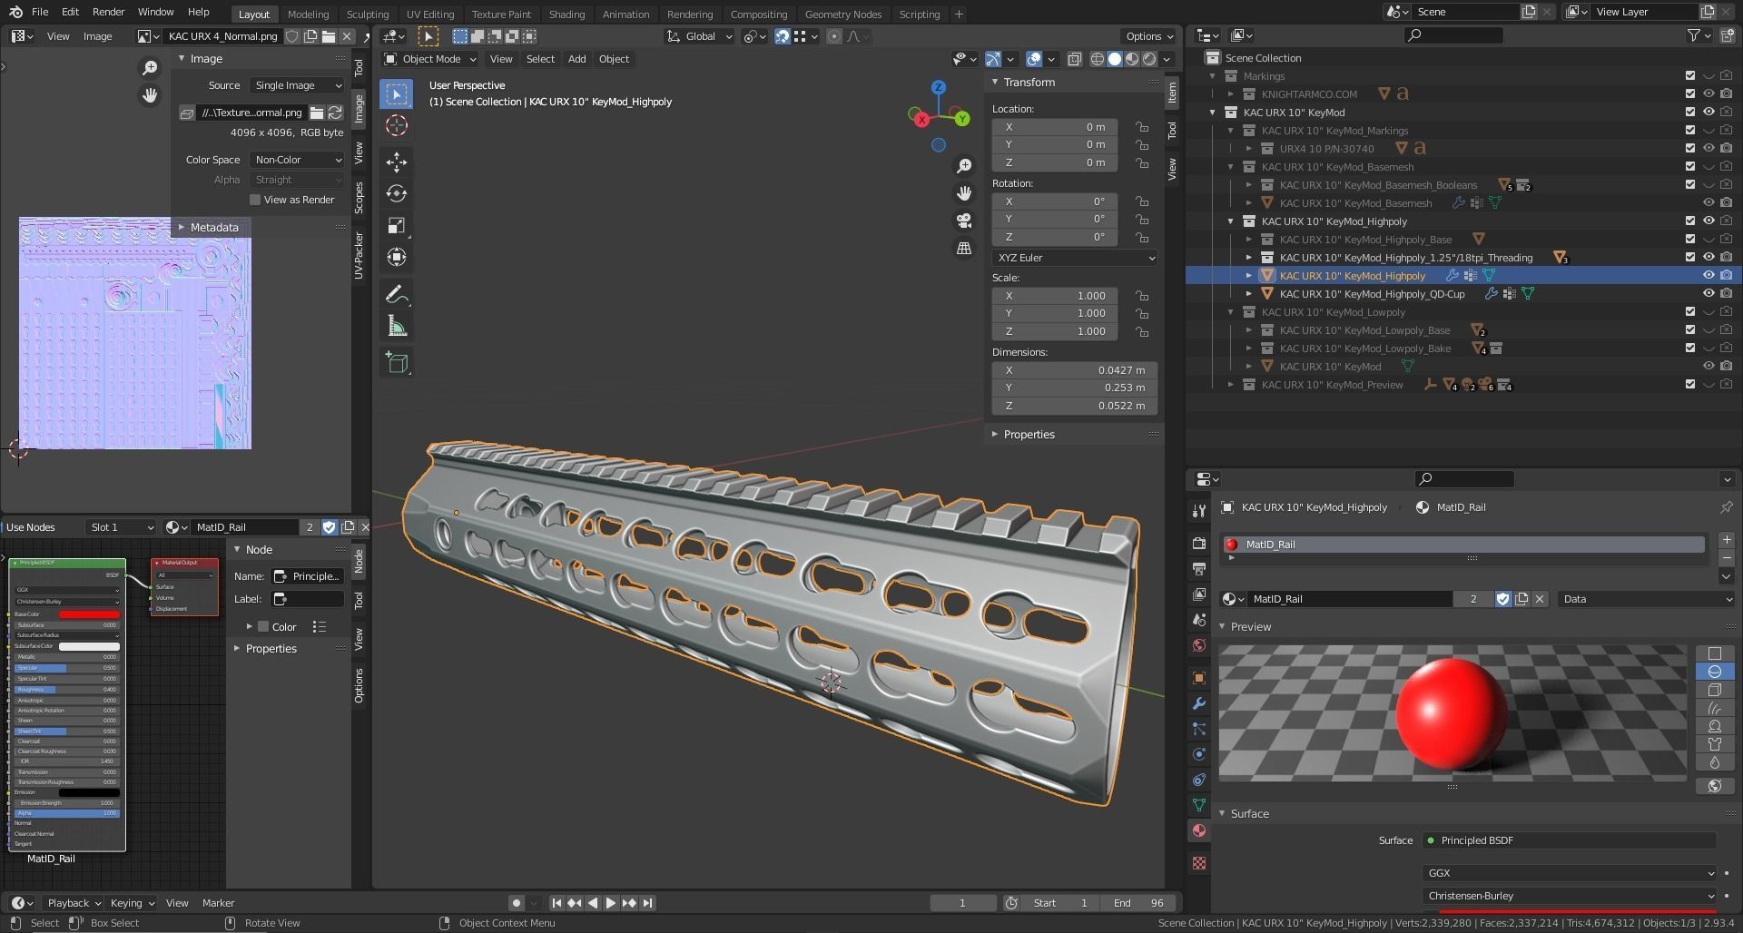Click the normal map image thumbnail
The height and width of the screenshot is (933, 1743).
(135, 333)
